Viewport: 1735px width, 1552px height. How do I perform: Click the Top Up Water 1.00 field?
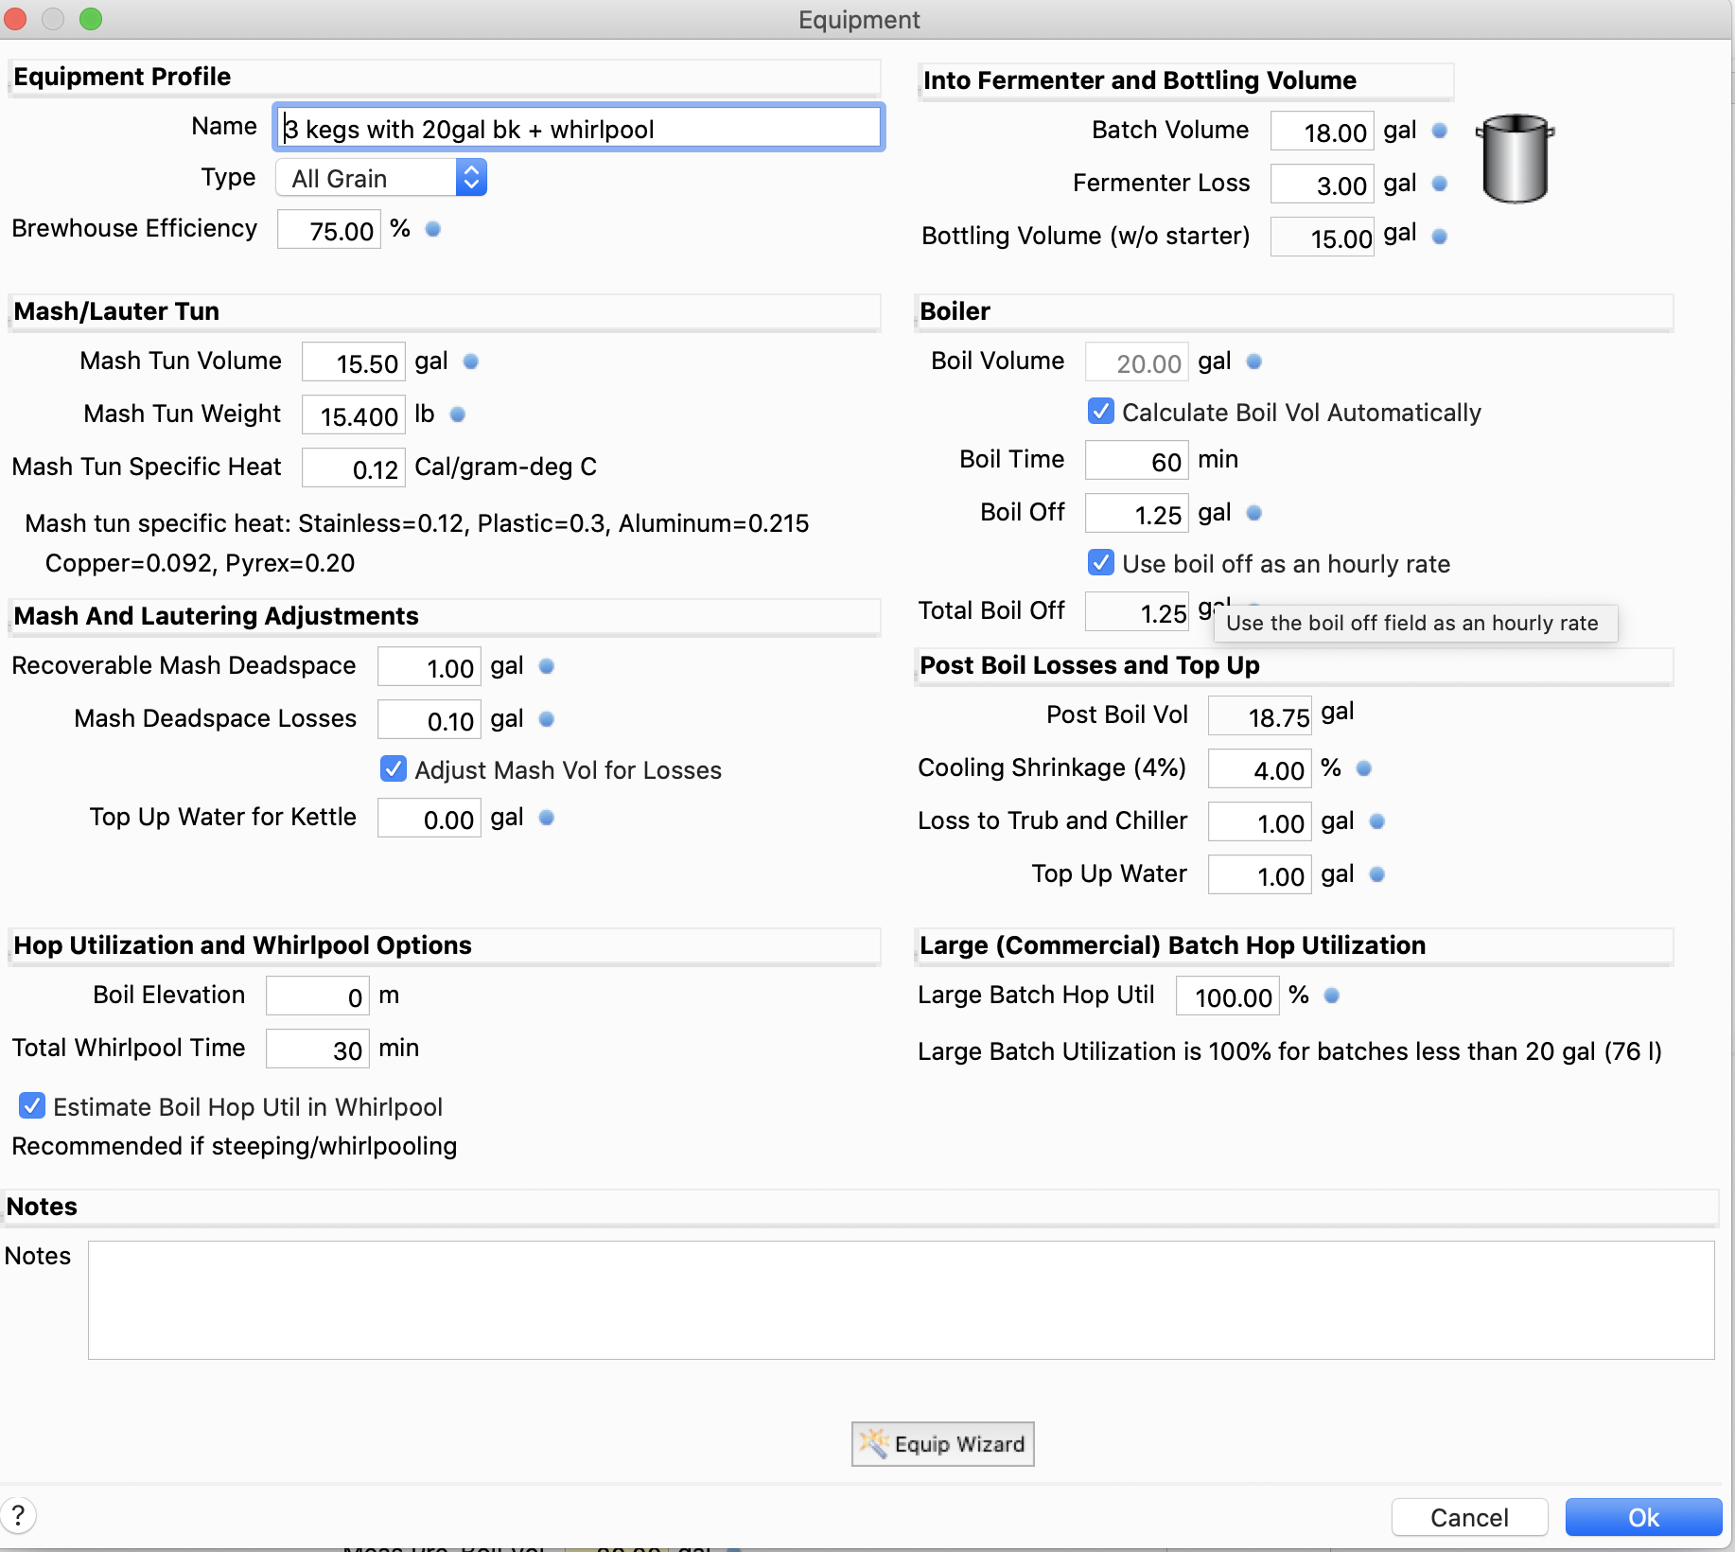pos(1260,875)
